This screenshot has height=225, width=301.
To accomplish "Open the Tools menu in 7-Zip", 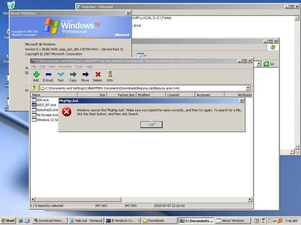I will click(79, 67).
